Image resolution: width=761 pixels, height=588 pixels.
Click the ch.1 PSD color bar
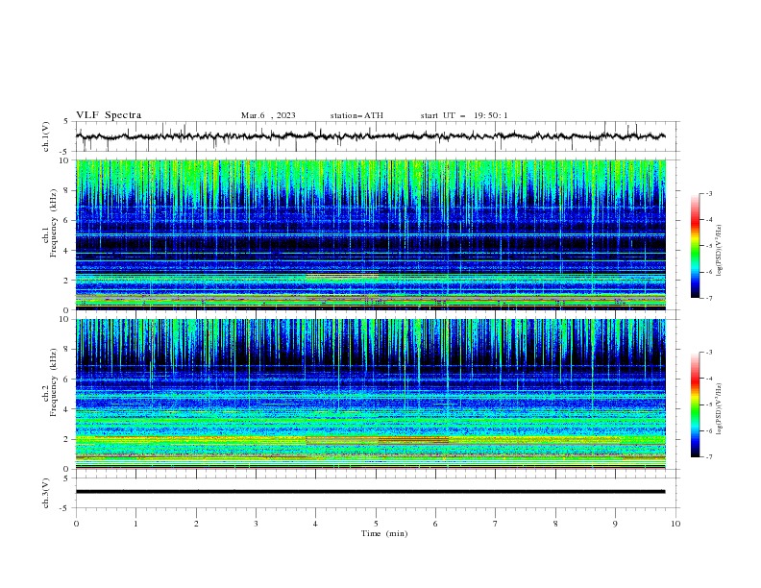(696, 246)
